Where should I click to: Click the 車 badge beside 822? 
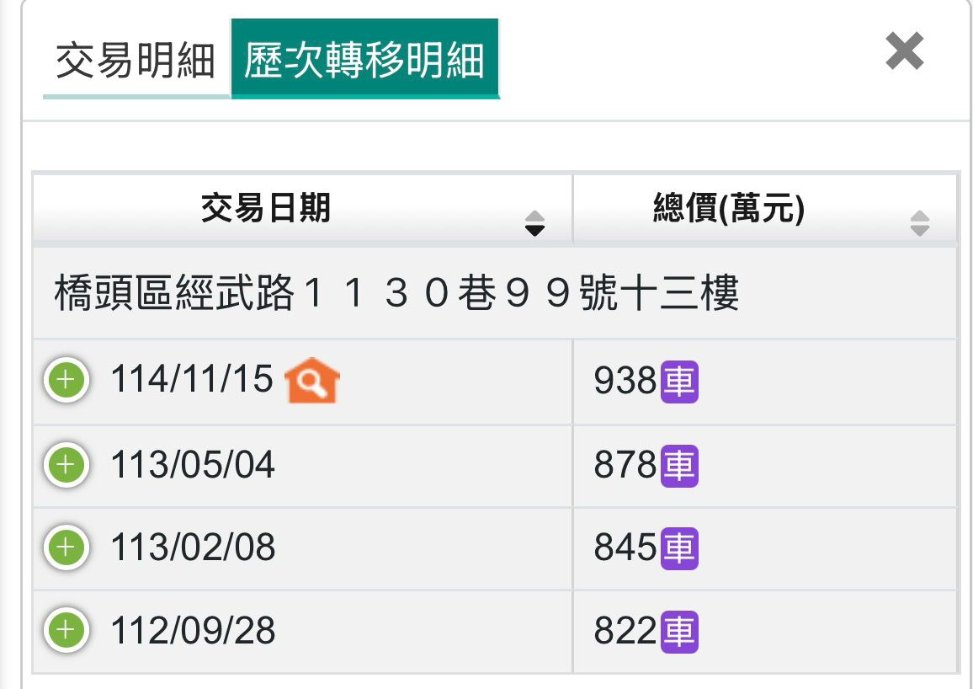pos(679,632)
